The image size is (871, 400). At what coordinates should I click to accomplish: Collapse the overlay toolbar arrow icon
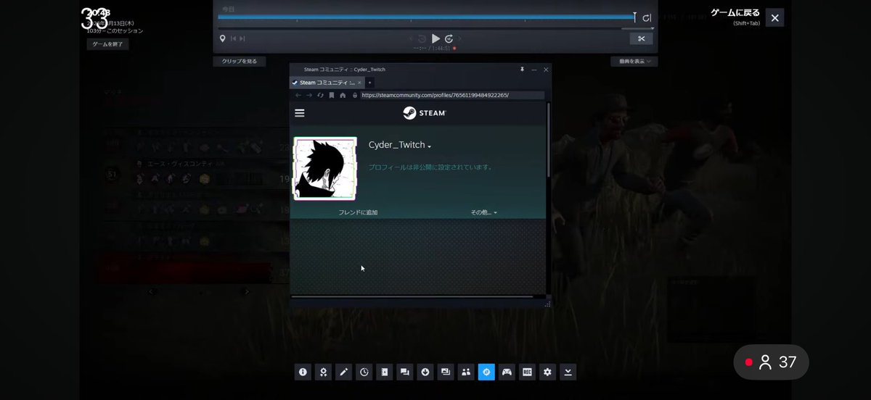point(568,372)
